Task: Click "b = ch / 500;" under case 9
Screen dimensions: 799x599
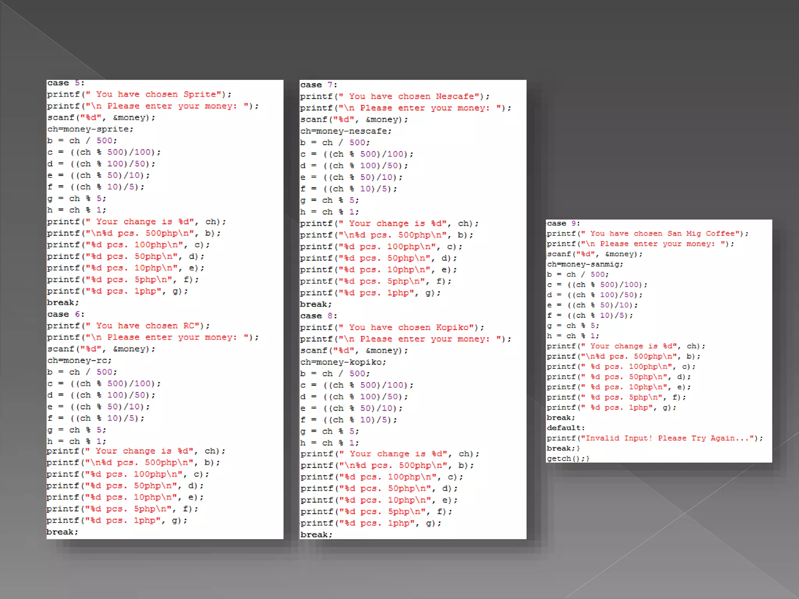Action: [x=578, y=275]
